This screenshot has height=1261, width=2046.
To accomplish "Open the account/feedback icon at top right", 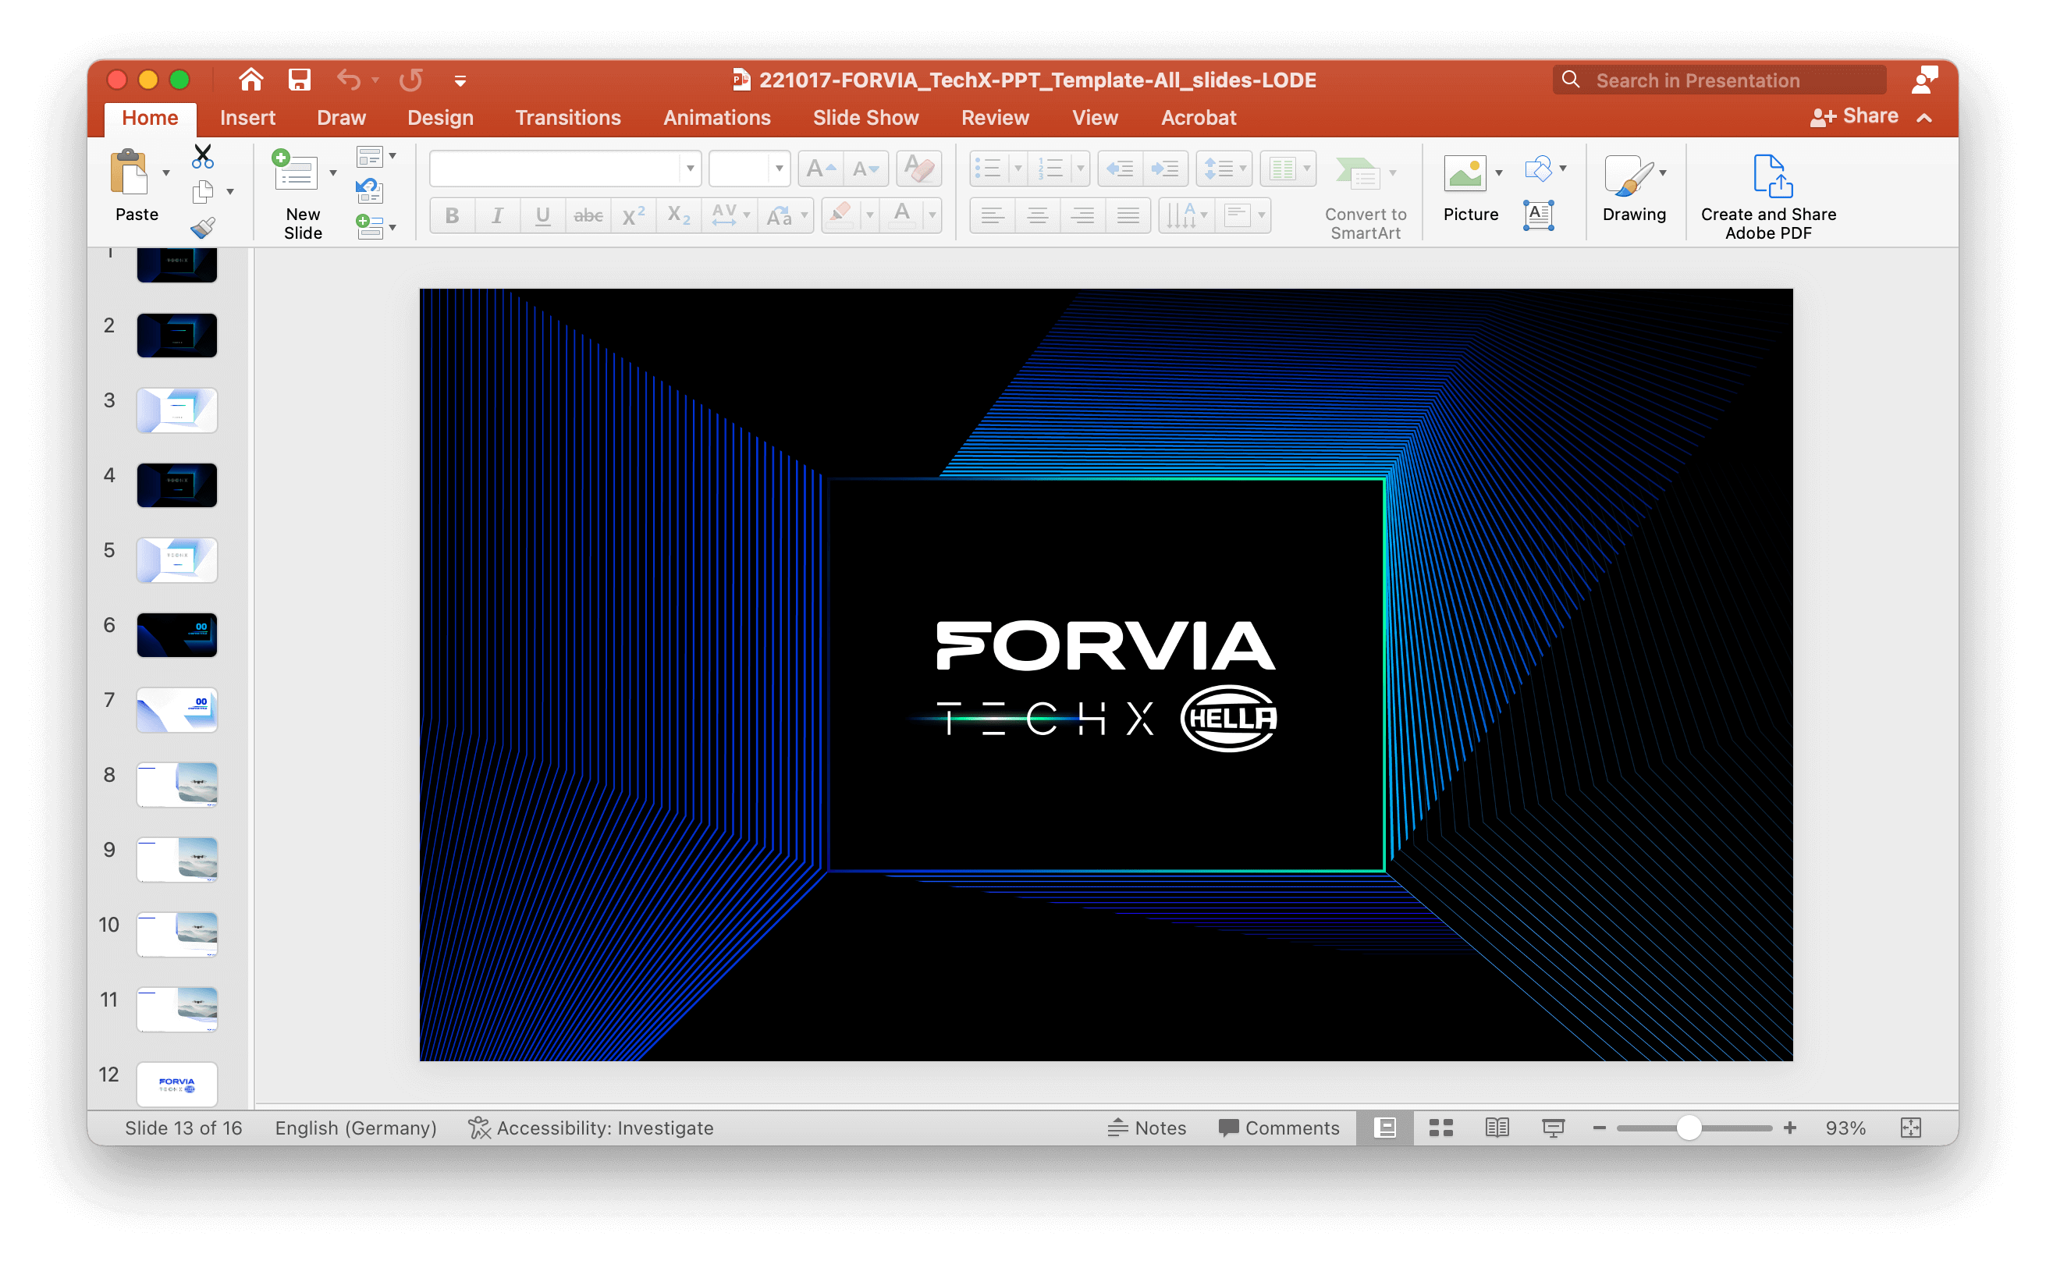I will click(x=1924, y=80).
